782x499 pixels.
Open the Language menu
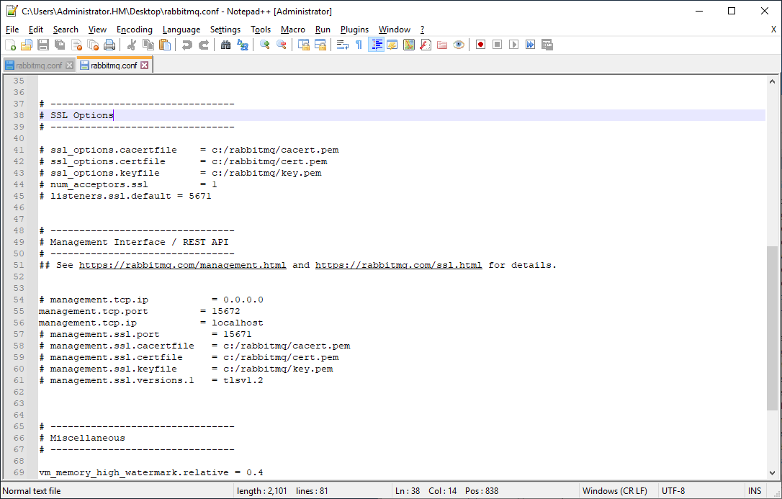[x=181, y=30]
